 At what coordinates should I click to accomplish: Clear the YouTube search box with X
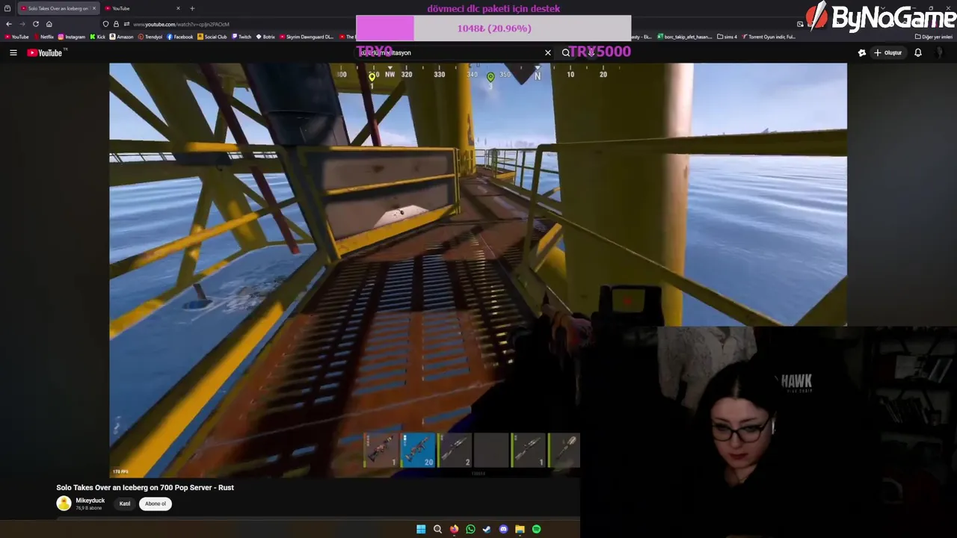click(548, 52)
